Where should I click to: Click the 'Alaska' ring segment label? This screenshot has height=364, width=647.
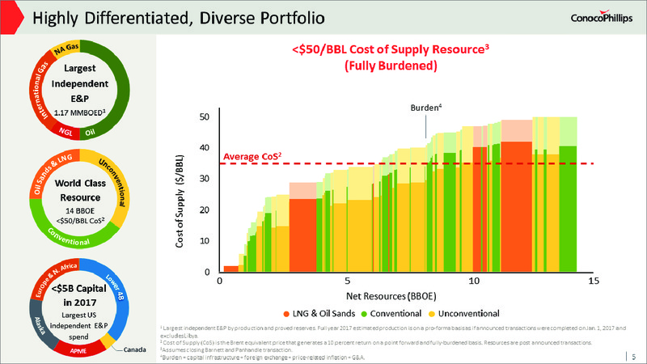click(40, 326)
